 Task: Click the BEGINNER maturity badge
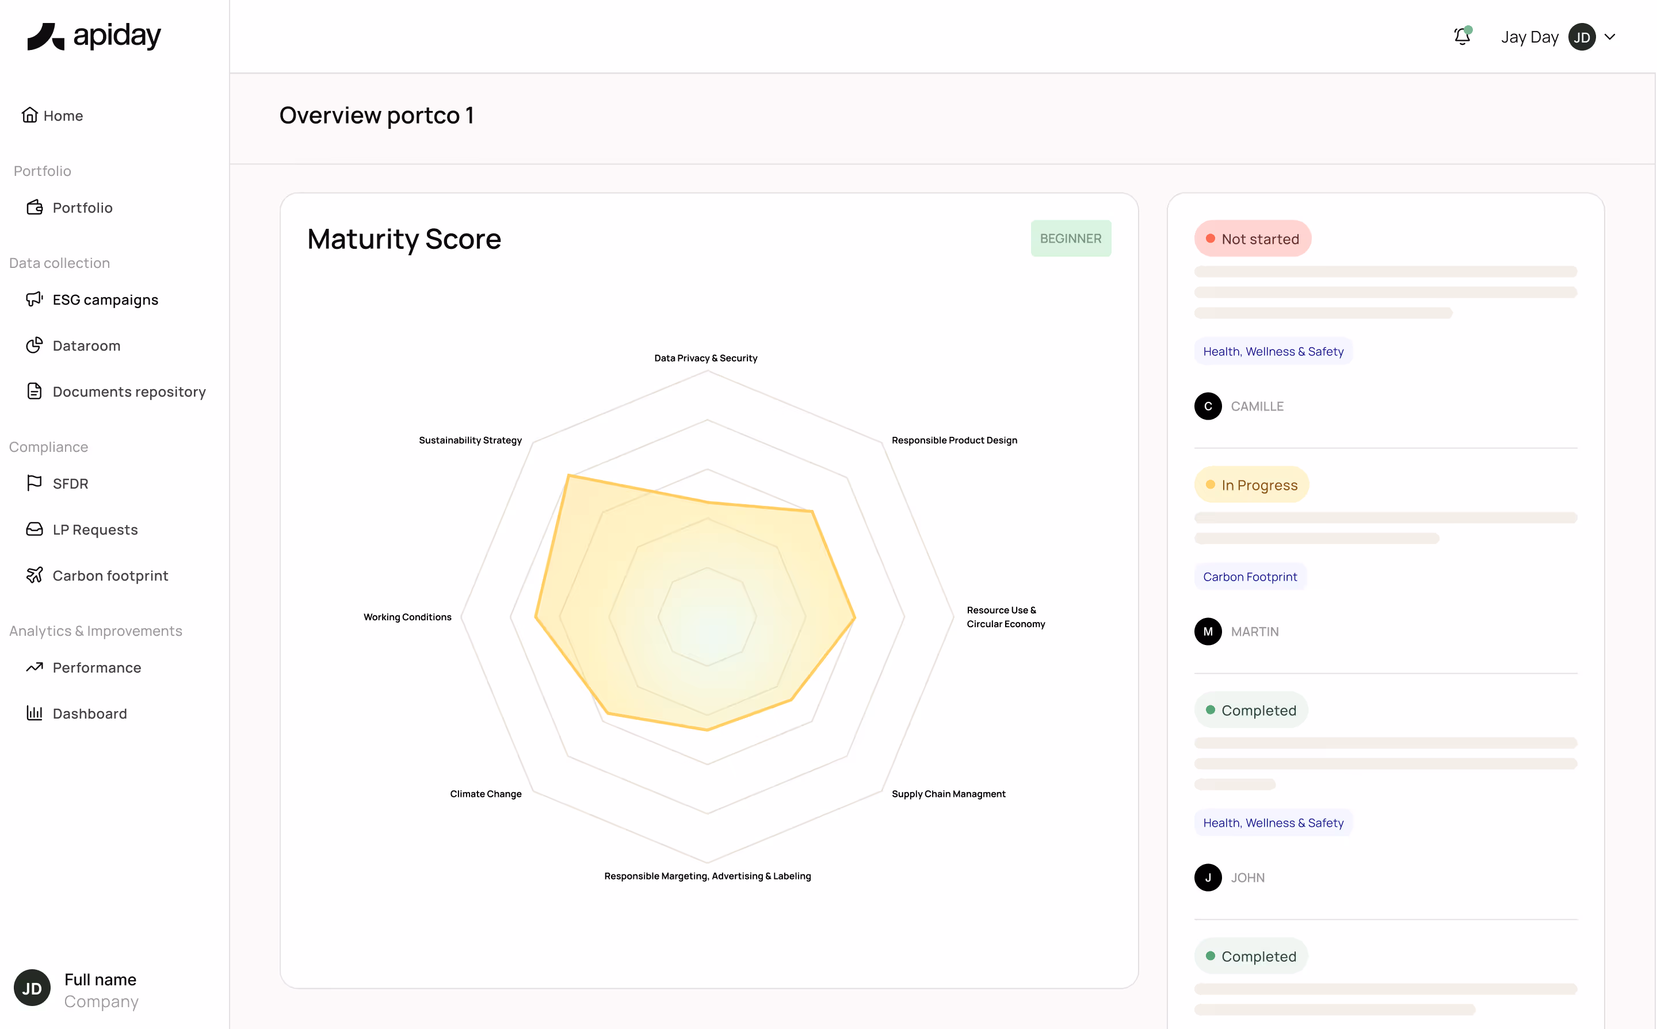point(1070,238)
